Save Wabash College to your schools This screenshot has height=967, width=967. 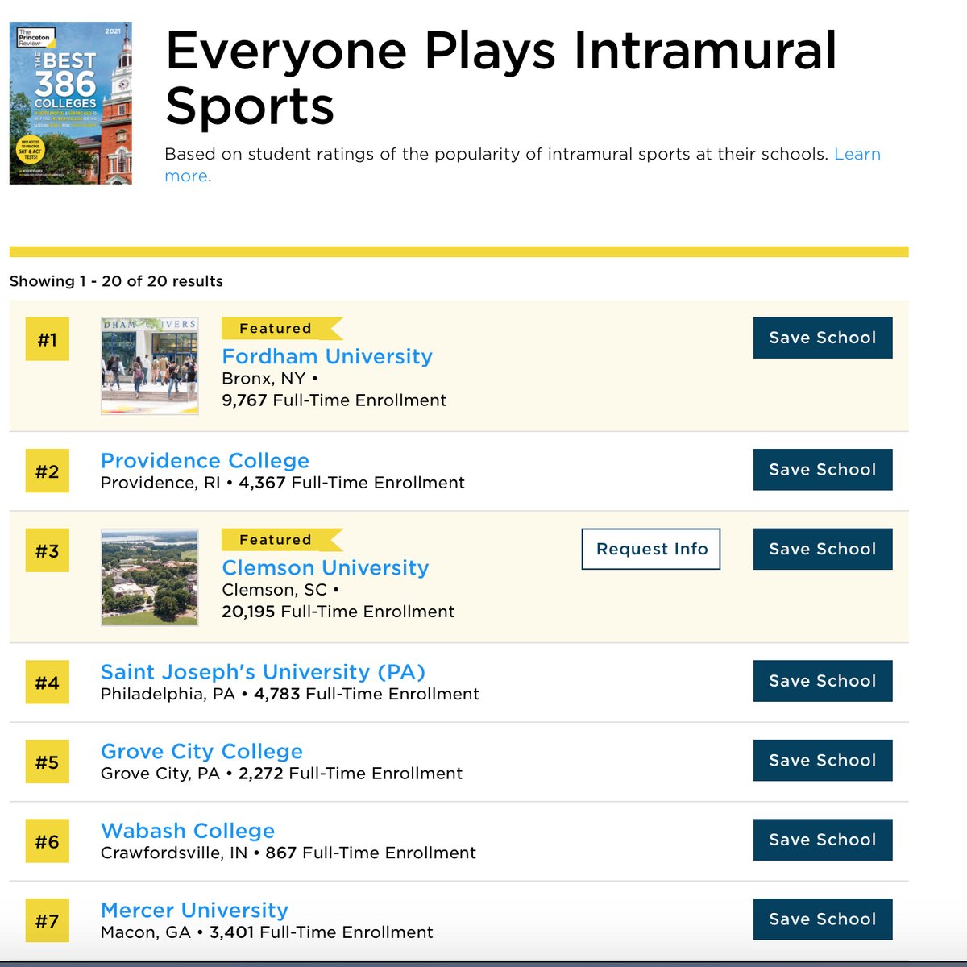823,840
